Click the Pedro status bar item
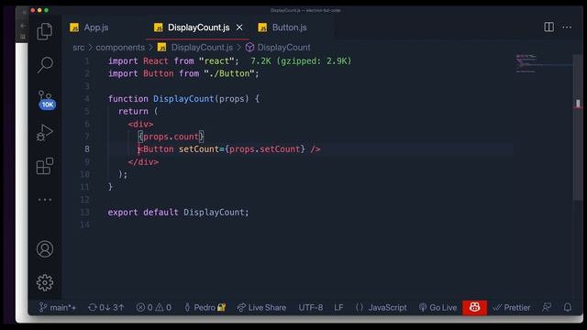587x330 pixels. (205, 308)
